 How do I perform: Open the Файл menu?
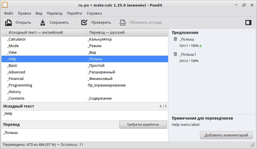(9, 13)
